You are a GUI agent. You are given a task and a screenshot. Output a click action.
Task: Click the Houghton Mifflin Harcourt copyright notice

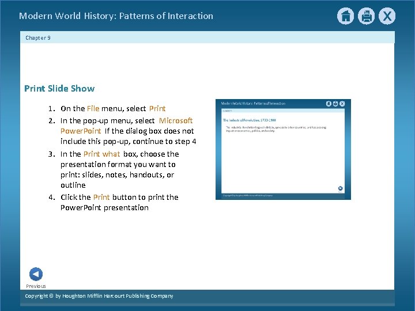[99, 296]
